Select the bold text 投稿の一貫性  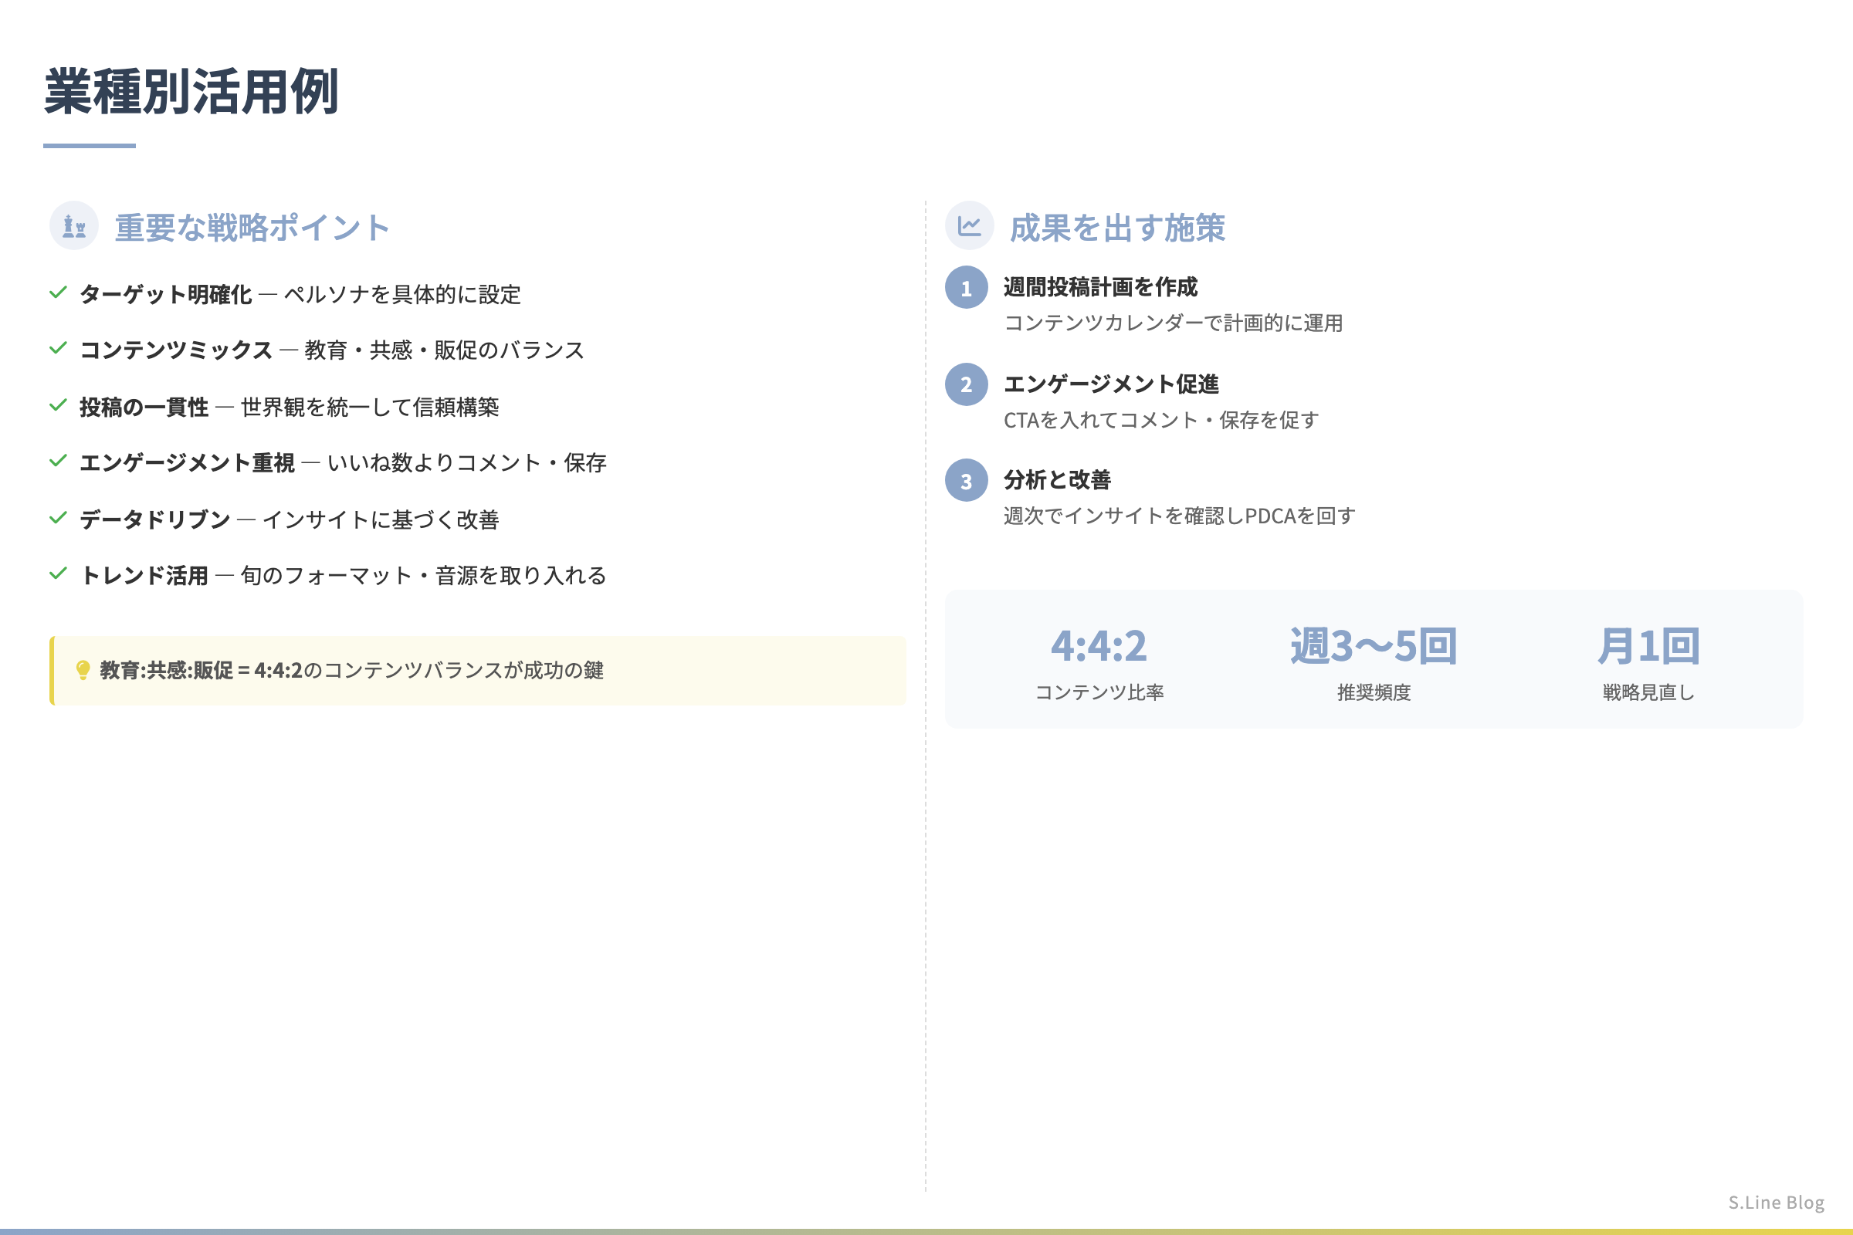144,408
